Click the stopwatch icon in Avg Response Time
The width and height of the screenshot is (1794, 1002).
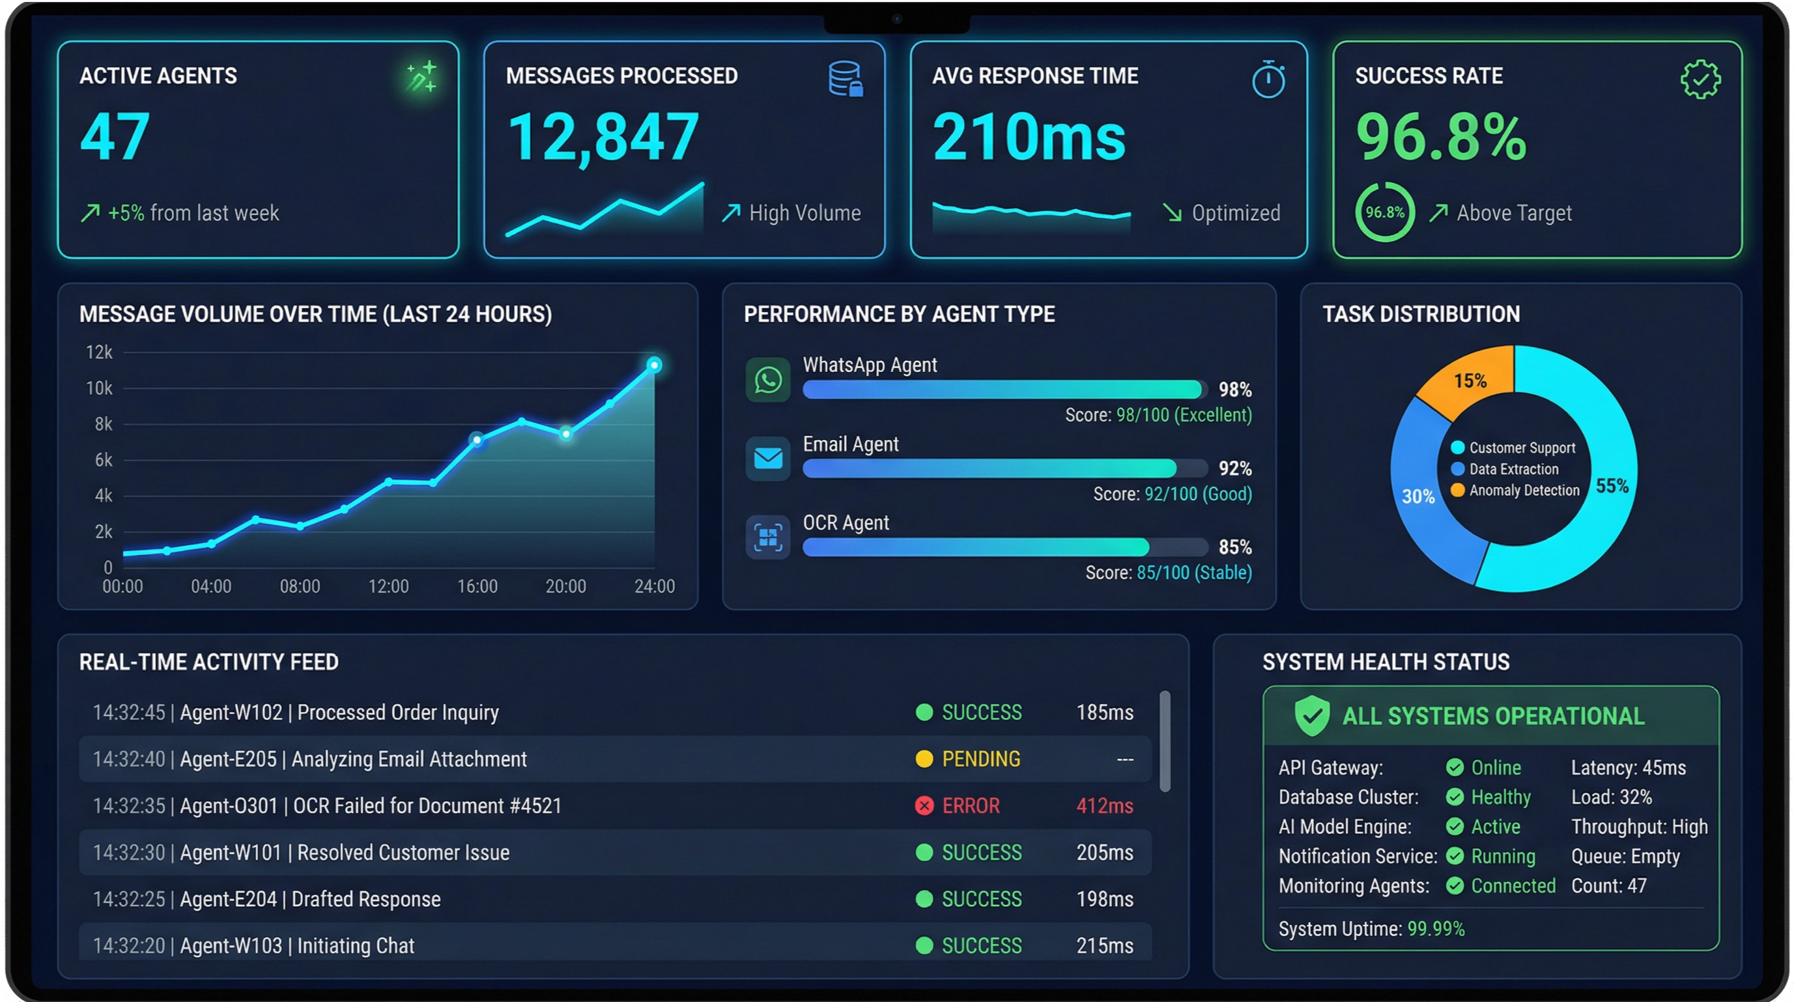[x=1268, y=79]
